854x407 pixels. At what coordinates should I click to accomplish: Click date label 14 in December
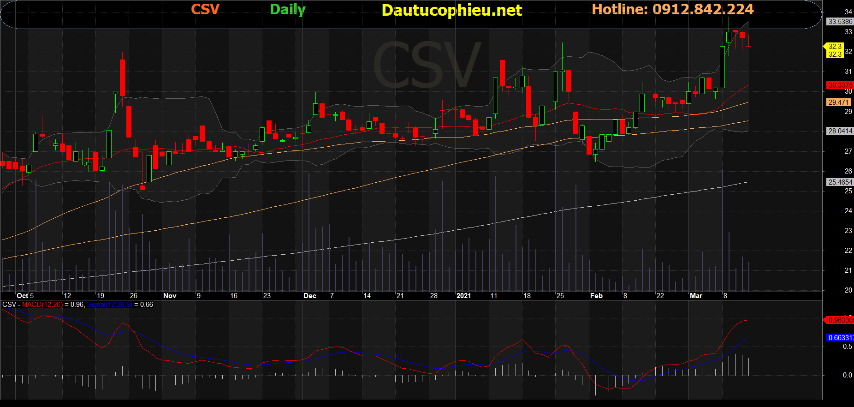(367, 296)
